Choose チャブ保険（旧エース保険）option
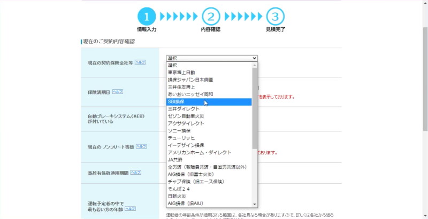This screenshot has height=219, width=428. tap(209, 182)
